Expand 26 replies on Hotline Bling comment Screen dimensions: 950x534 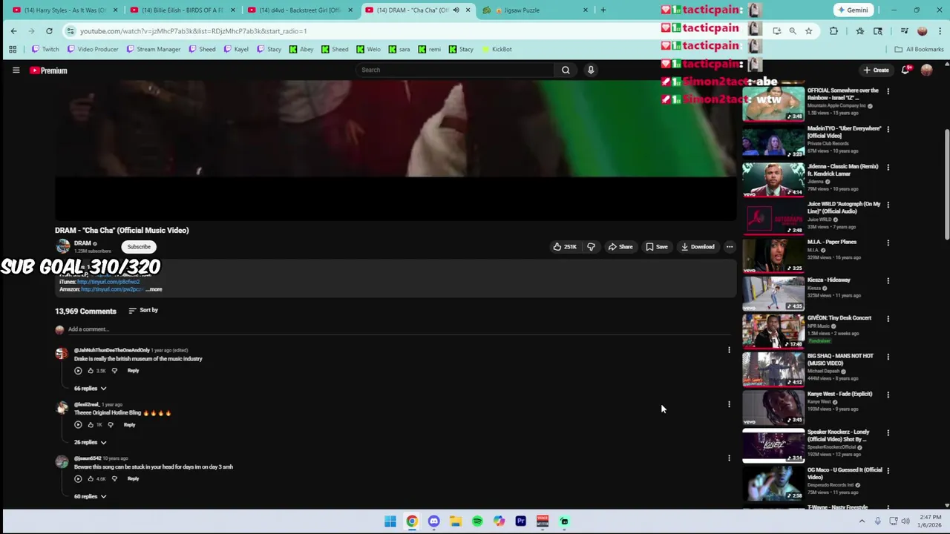(x=90, y=443)
